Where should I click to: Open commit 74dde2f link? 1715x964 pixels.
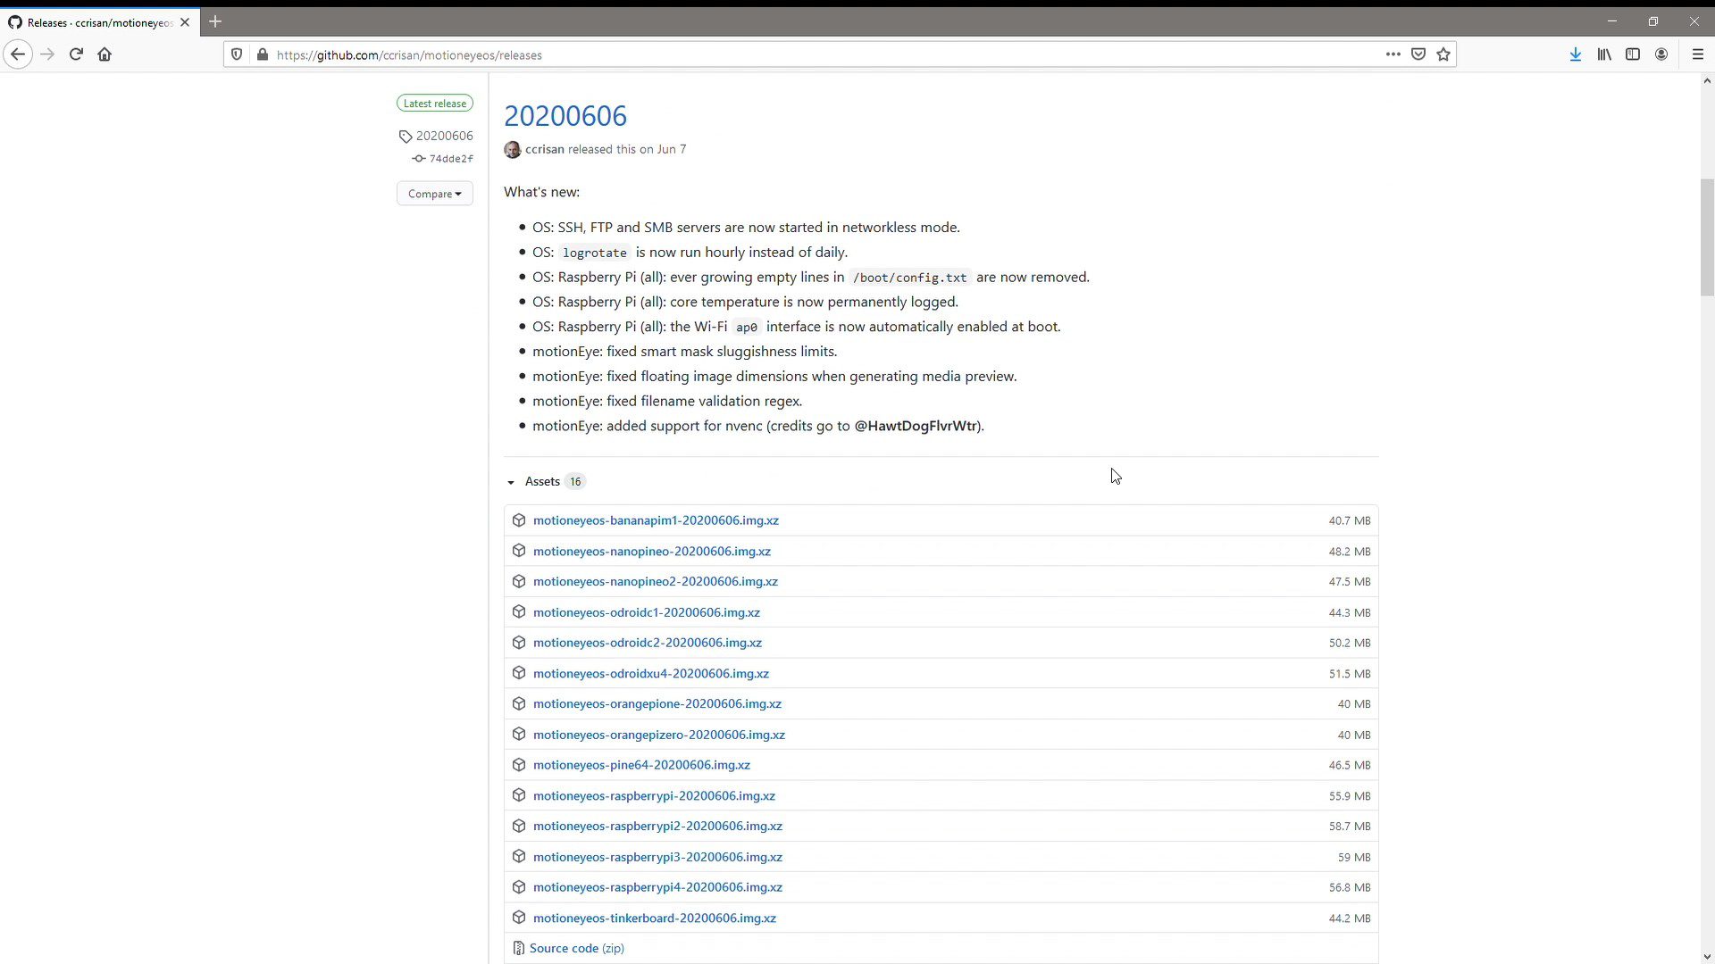pos(450,159)
